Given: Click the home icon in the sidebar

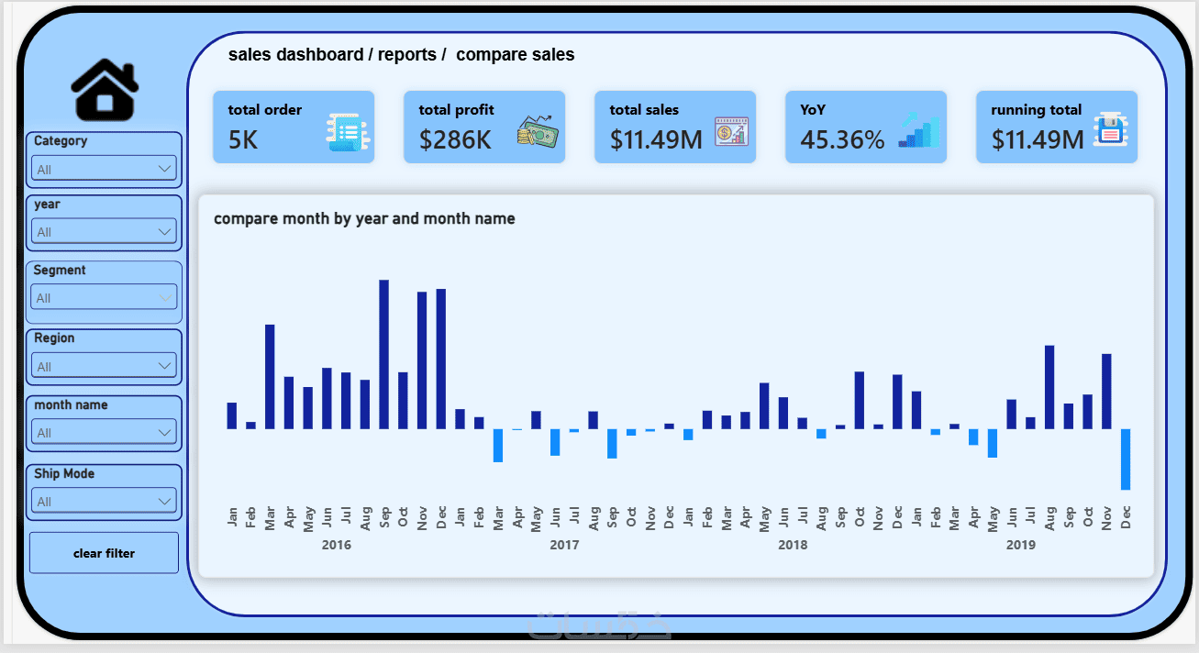Looking at the screenshot, I should tap(105, 91).
